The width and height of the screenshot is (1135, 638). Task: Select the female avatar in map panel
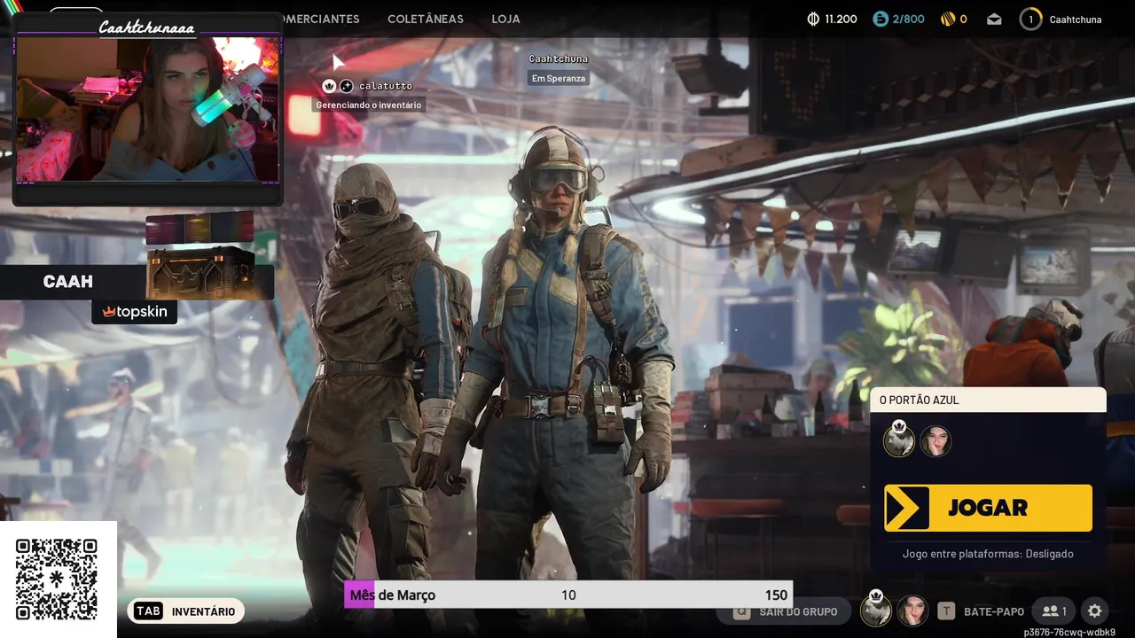pos(935,441)
